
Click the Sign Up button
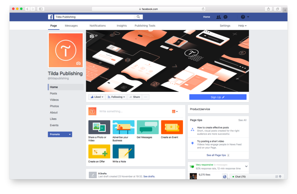[x=218, y=97]
